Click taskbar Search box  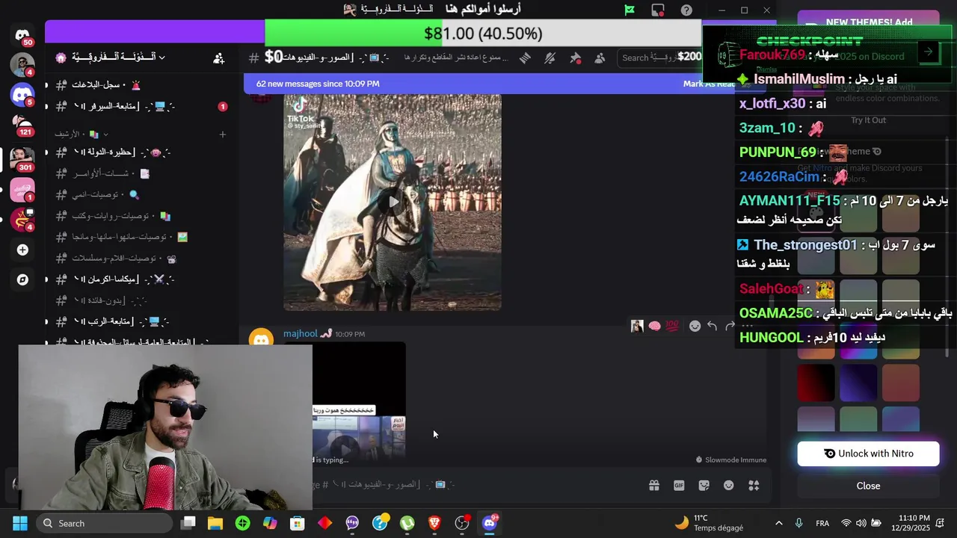point(105,523)
